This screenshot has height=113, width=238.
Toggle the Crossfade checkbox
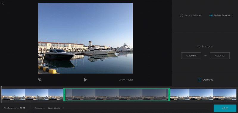click(x=199, y=80)
